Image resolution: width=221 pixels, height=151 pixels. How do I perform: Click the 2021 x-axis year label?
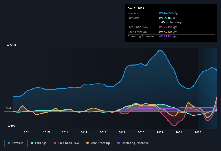(x=160, y=132)
